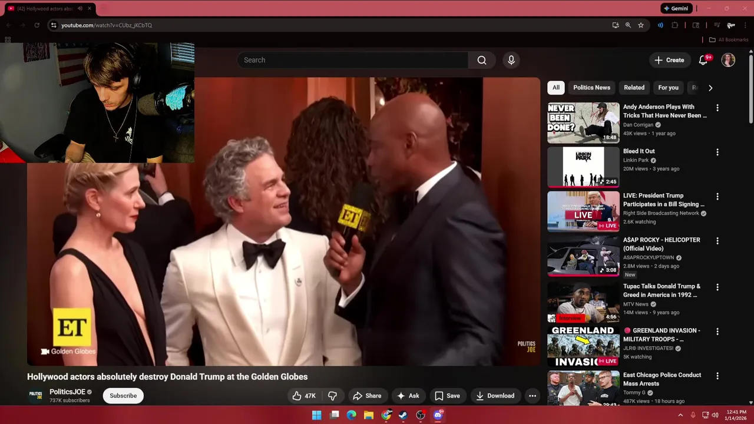
Task: Open options for LIVE President Trump video
Action: click(717, 196)
